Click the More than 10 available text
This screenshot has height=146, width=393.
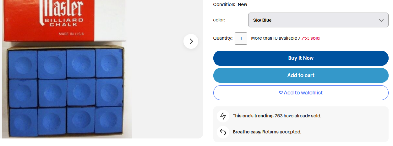pyautogui.click(x=273, y=38)
